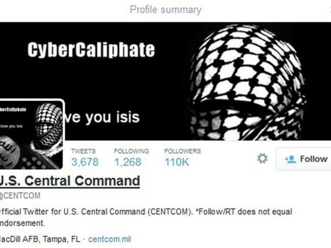Open the profile avatar thumbnail
Image resolution: width=331 pixels, height=248 pixels.
click(x=31, y=134)
